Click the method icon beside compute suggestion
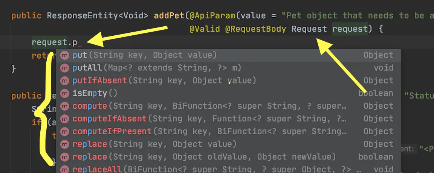 [65, 106]
